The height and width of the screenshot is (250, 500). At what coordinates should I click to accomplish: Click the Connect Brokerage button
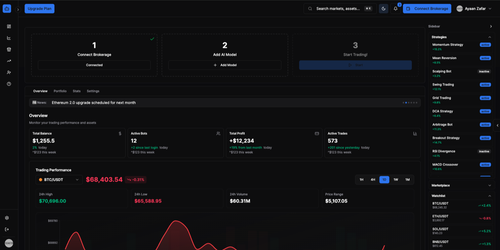click(427, 8)
